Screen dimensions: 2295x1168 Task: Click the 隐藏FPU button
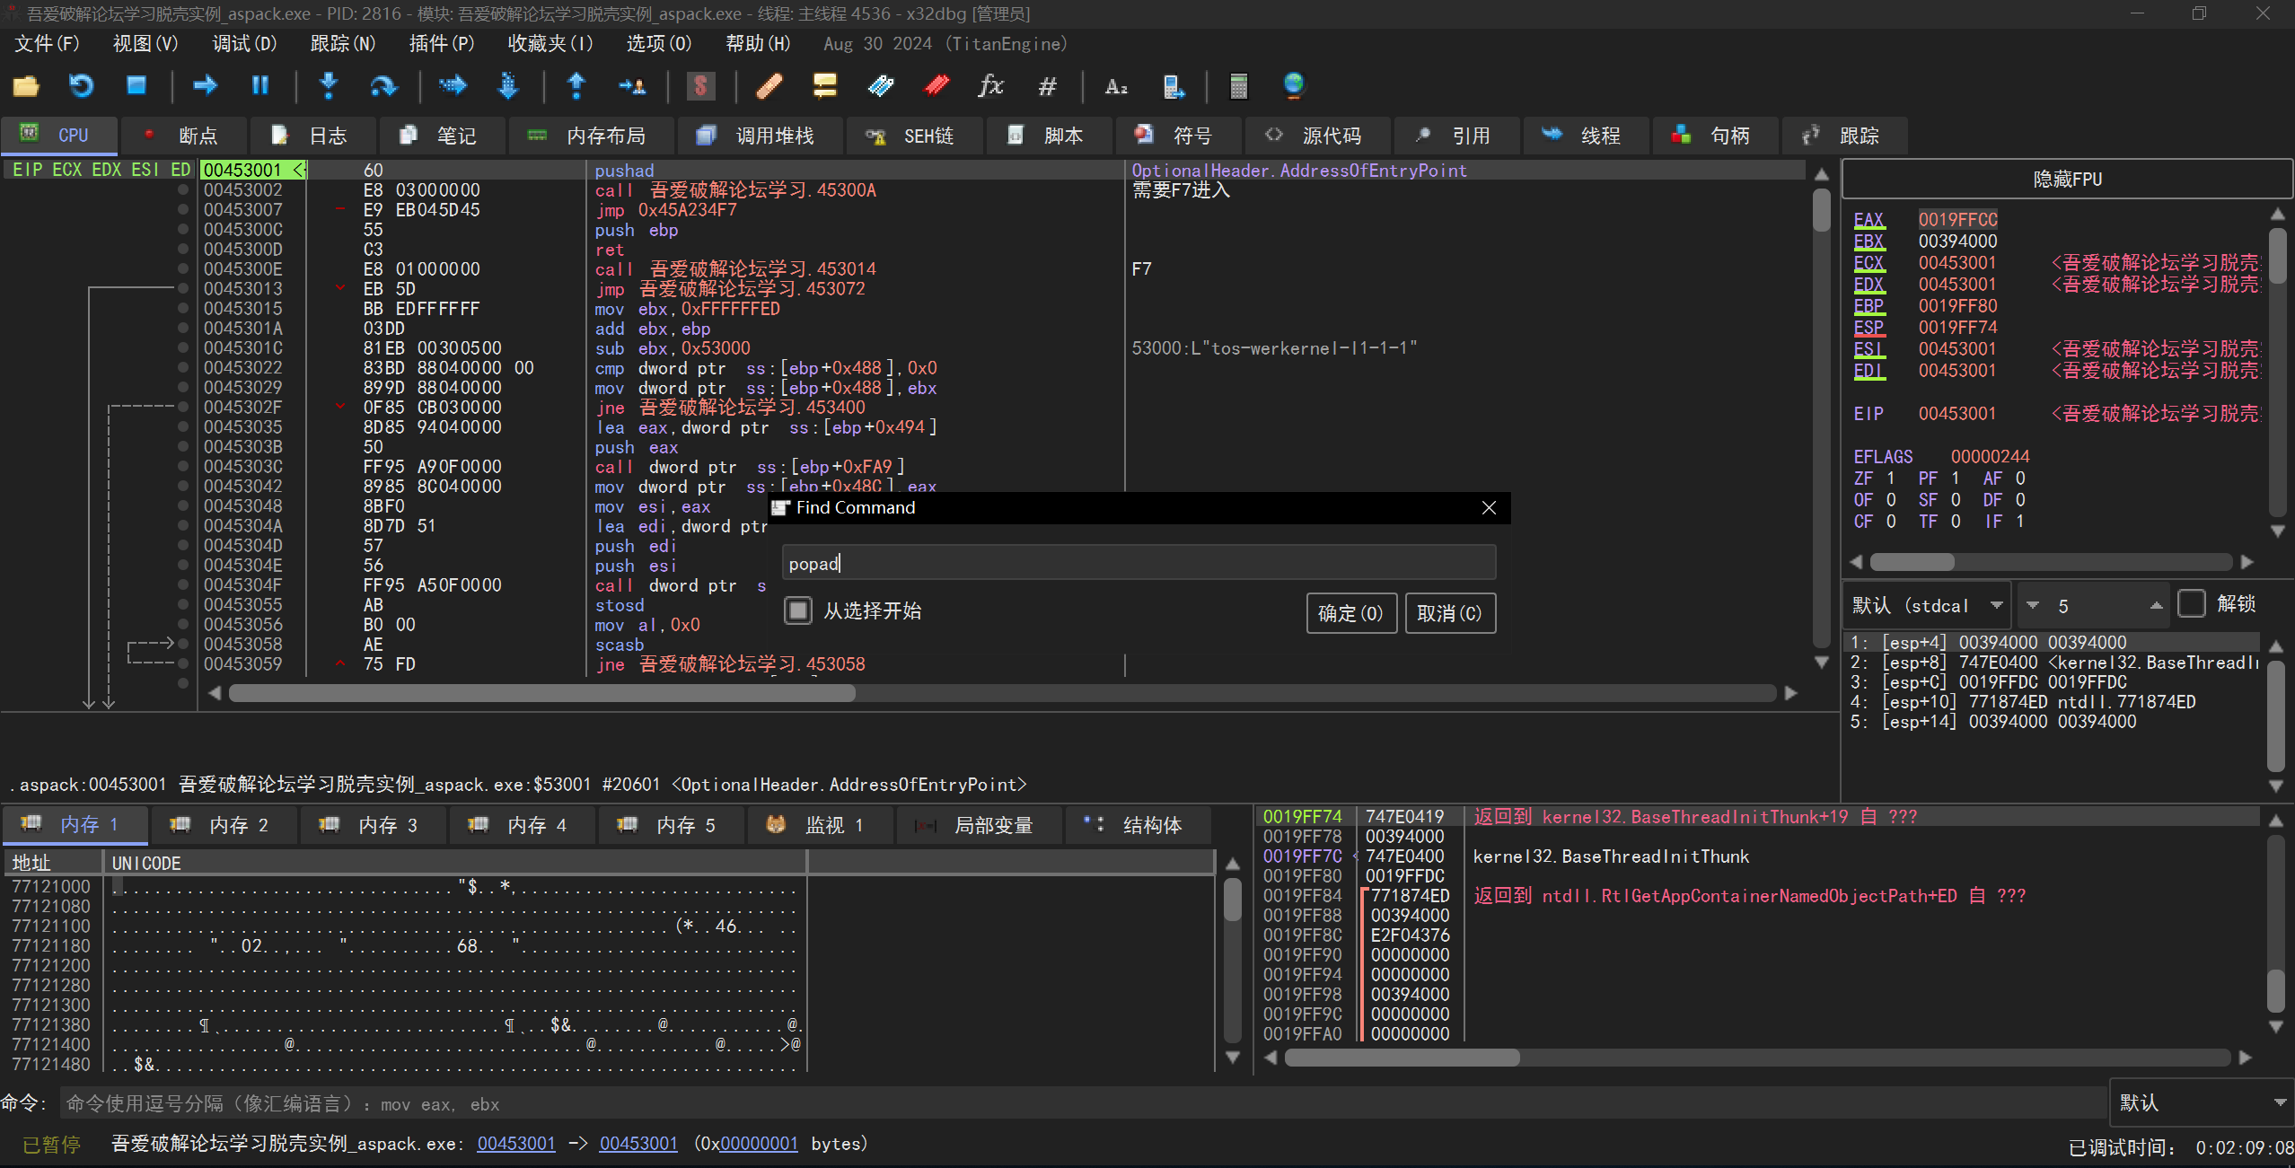point(2066,180)
